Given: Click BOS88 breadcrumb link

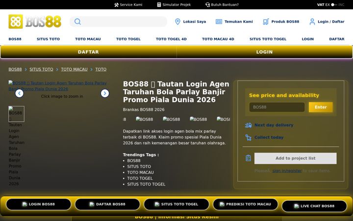Looking at the screenshot, I should click(15, 69).
